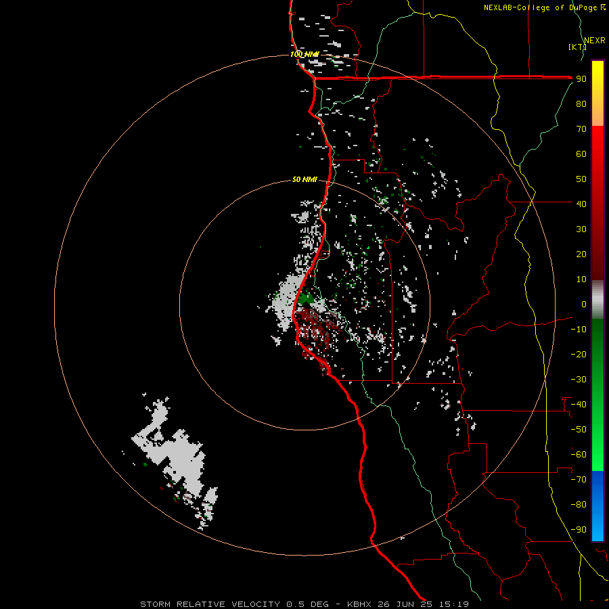Click the KBHX station identifier in the footer
This screenshot has width=609, height=609.
359,604
